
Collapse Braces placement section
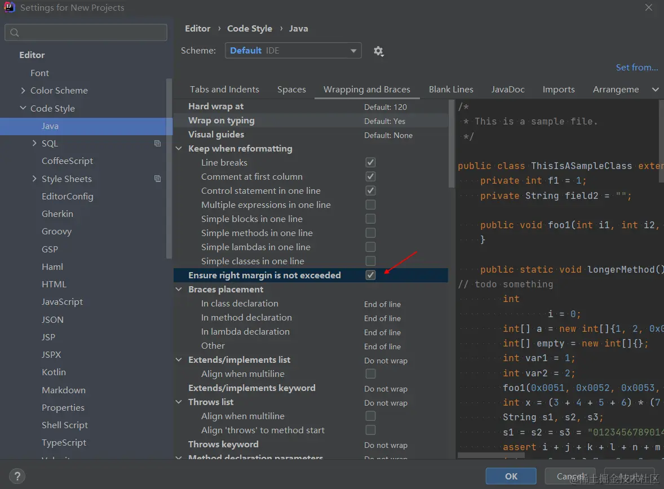(x=179, y=290)
